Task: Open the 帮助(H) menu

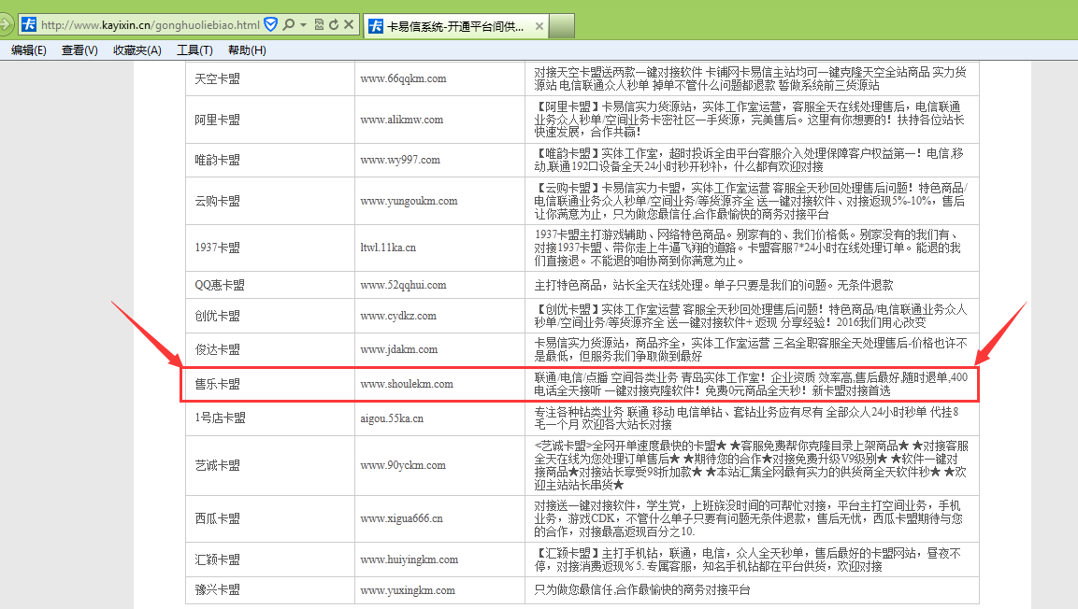Action: click(x=247, y=50)
